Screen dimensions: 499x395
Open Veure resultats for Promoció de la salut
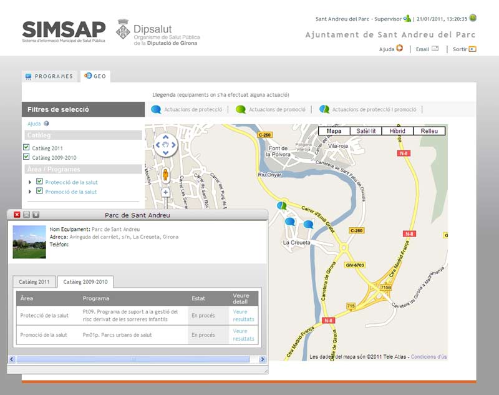243,335
